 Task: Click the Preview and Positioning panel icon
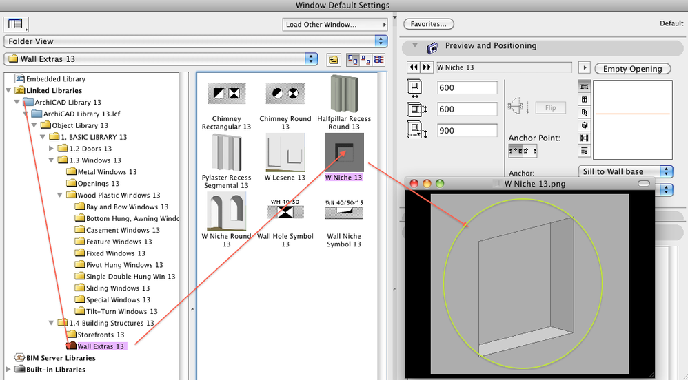click(432, 47)
